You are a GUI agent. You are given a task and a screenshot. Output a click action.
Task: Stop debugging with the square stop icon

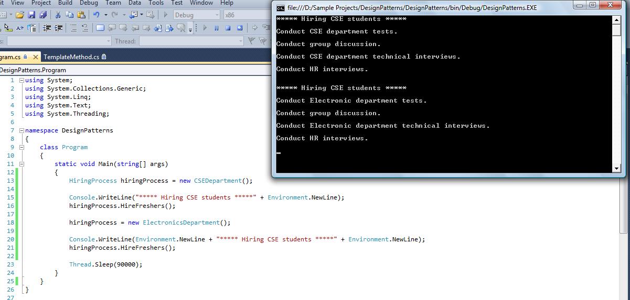point(228,28)
